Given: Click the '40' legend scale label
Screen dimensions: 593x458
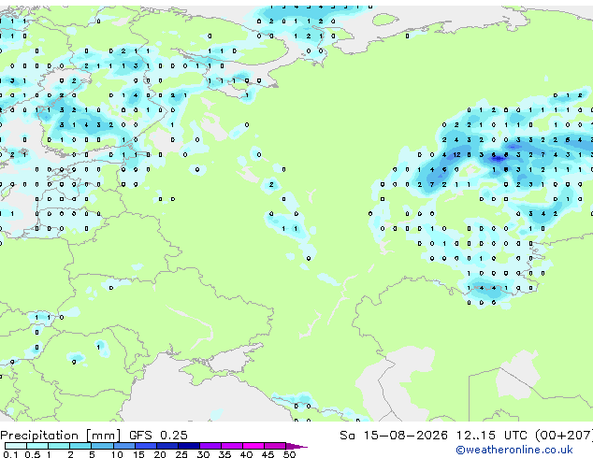Looking at the screenshot, I should [x=246, y=454].
